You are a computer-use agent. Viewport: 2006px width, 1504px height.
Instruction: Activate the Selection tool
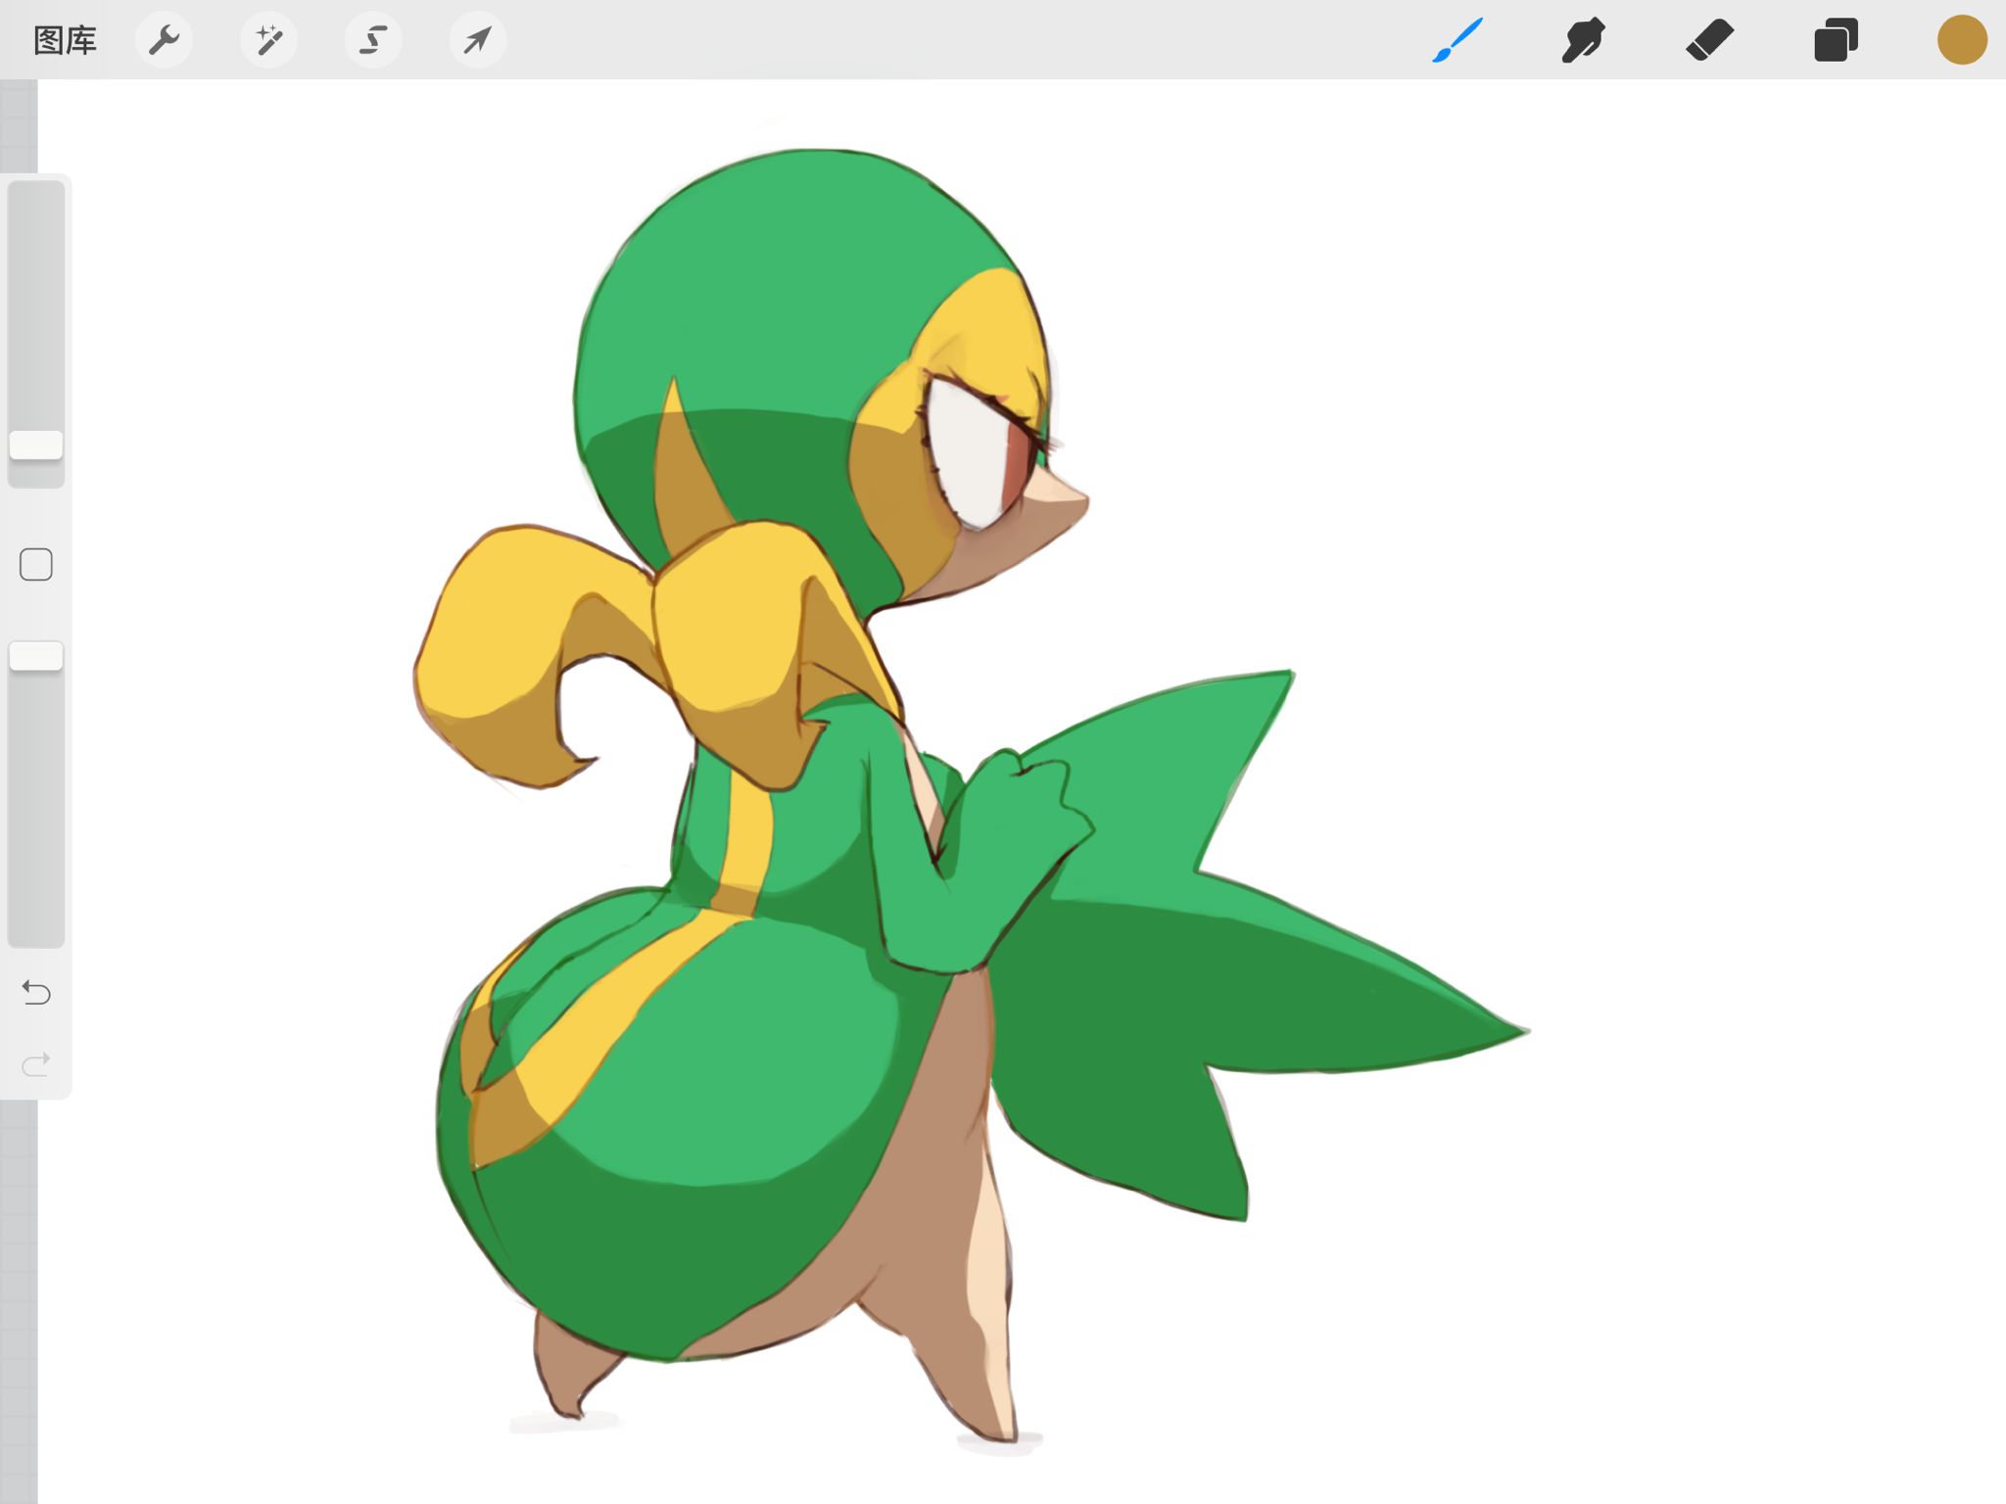tap(373, 41)
